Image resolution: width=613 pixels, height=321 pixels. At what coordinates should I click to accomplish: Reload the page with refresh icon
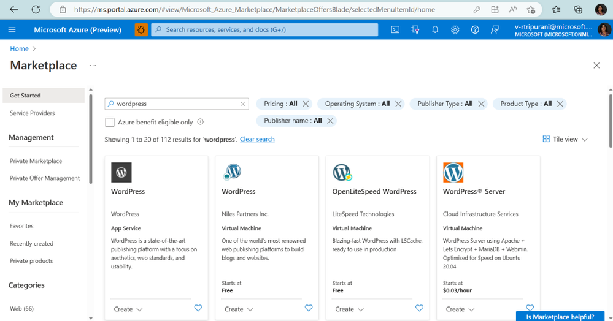36,9
